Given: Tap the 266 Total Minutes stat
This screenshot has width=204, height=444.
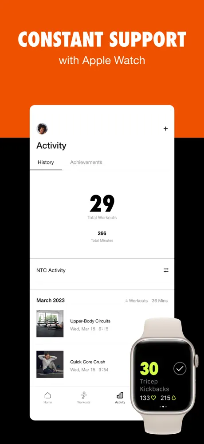Looking at the screenshot, I should pyautogui.click(x=102, y=236).
